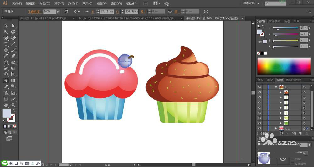Select the Free Transform tool

[13, 68]
